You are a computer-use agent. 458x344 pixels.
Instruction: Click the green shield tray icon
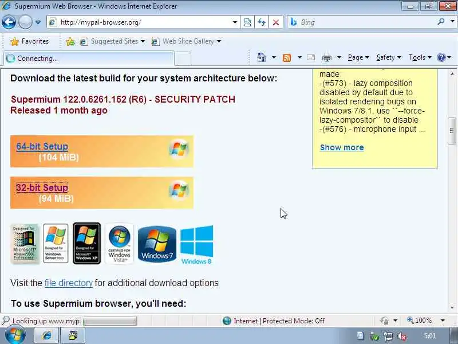374,337
